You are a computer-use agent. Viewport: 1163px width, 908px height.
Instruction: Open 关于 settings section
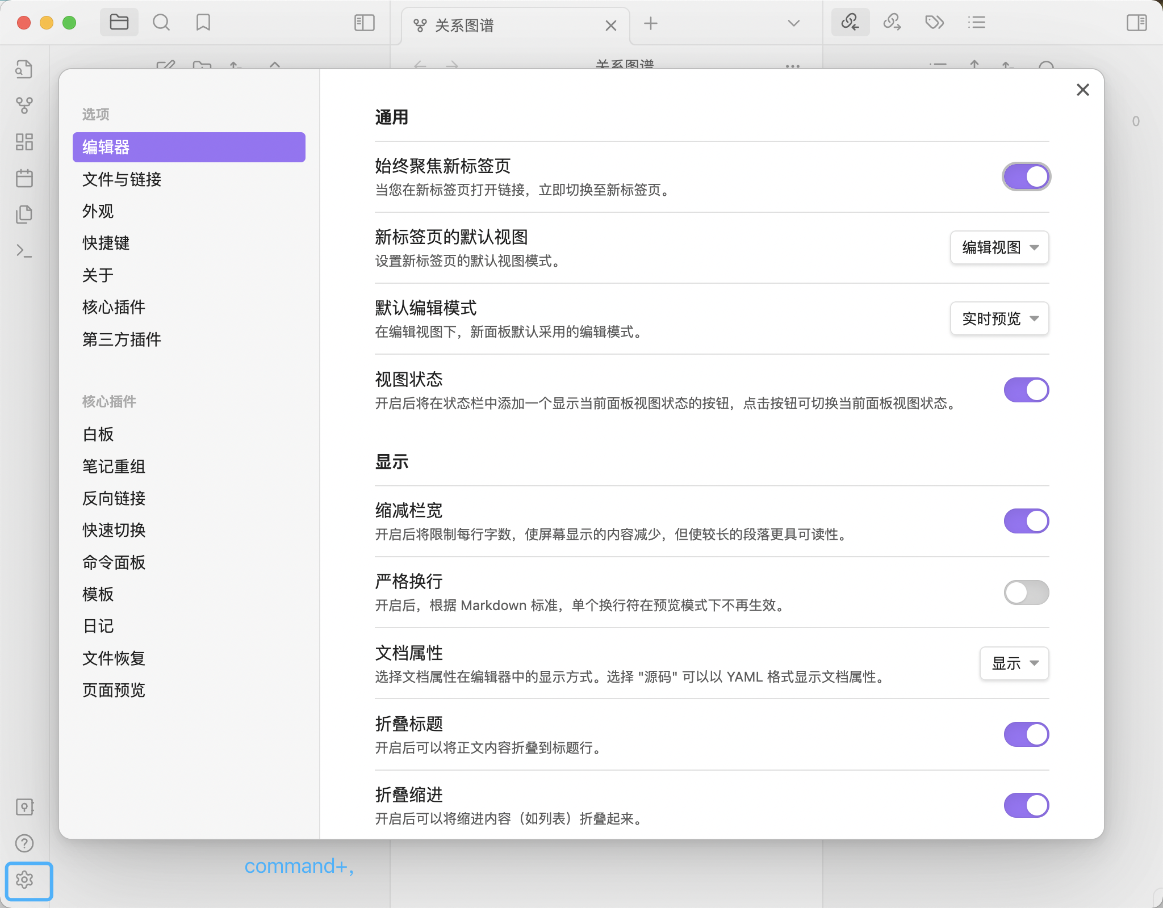(189, 275)
